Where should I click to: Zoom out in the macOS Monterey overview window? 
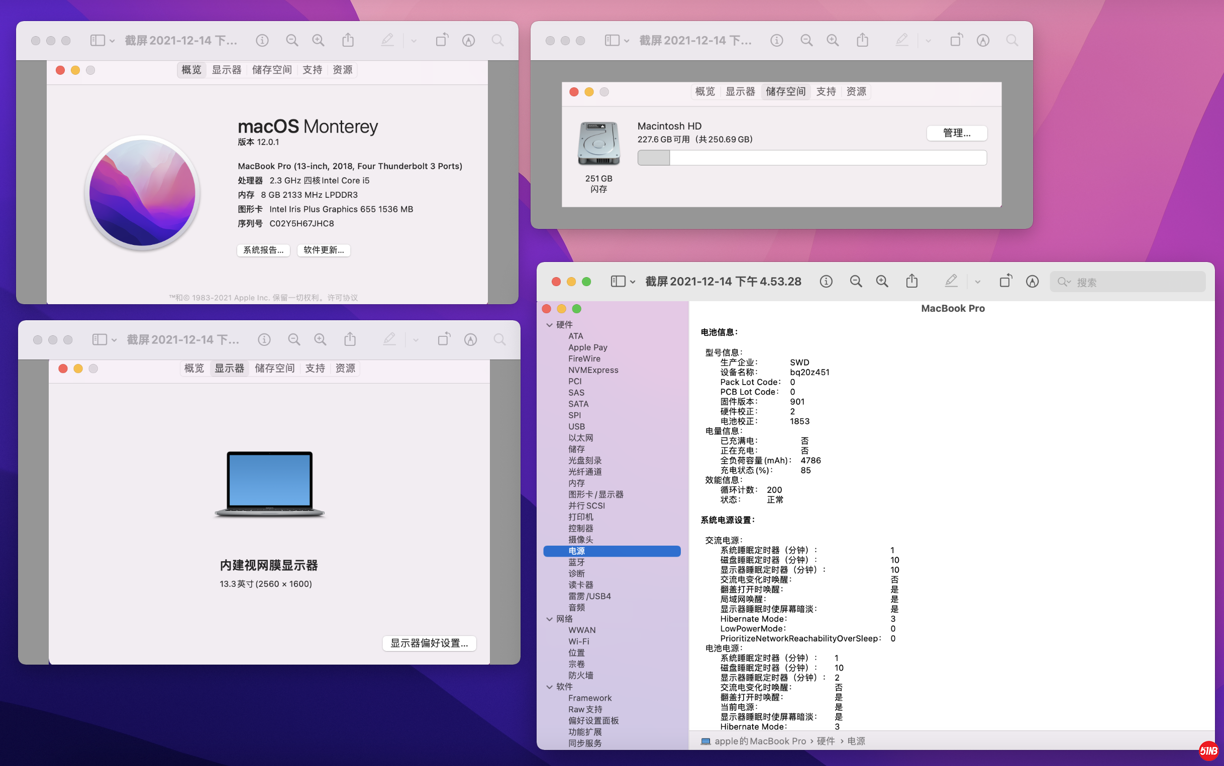292,41
